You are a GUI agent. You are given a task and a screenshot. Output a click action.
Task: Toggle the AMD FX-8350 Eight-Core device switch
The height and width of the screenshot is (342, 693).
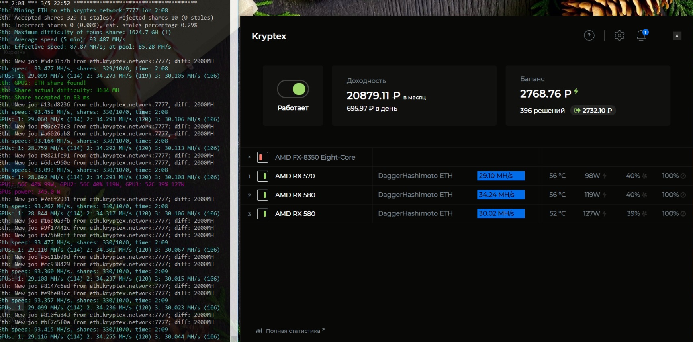[262, 157]
